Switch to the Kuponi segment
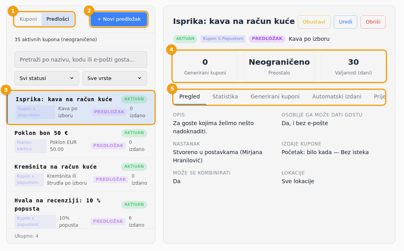The height and width of the screenshot is (251, 404). click(28, 19)
